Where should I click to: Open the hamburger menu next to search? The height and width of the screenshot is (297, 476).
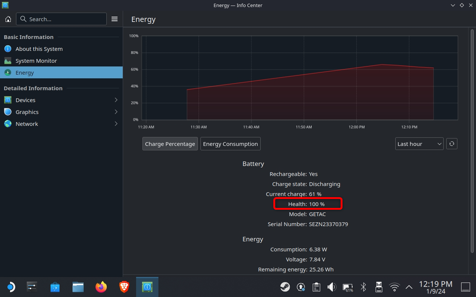115,19
